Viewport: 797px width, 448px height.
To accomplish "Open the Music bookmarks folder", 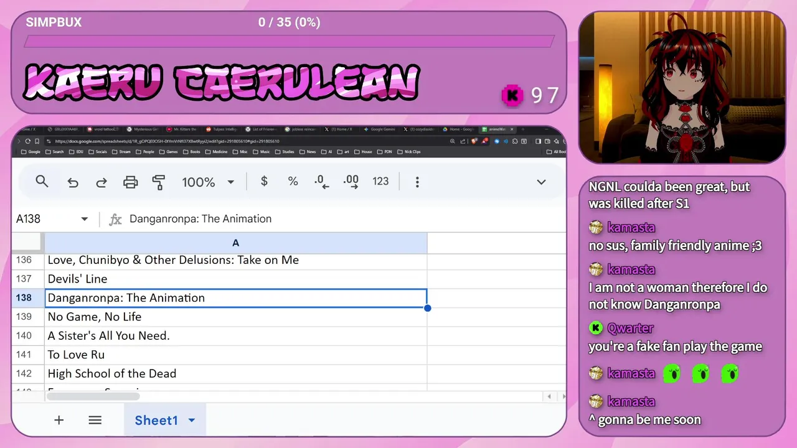I will point(261,152).
